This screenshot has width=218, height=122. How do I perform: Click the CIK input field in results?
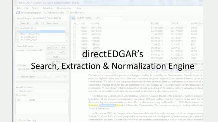[x=113, y=18]
